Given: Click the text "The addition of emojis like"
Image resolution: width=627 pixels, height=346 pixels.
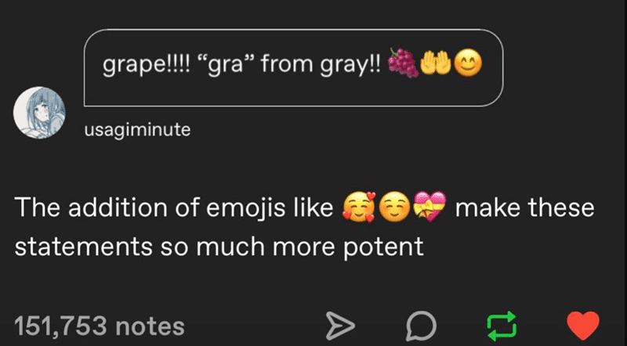Looking at the screenshot, I should point(174,208).
